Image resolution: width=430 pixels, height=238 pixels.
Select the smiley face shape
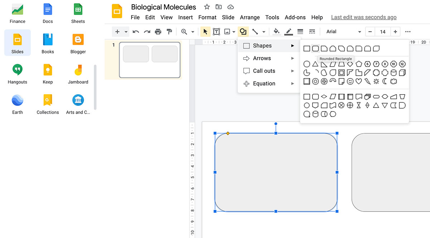(x=350, y=81)
